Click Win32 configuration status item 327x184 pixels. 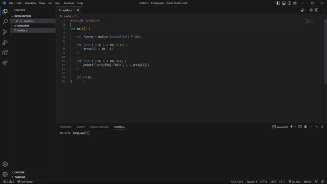coord(307,182)
